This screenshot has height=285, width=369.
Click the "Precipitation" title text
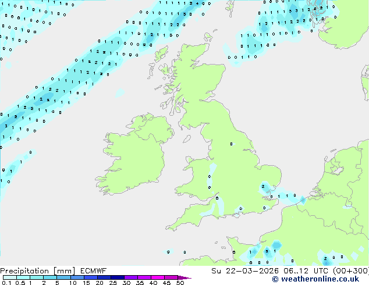pyautogui.click(x=24, y=271)
